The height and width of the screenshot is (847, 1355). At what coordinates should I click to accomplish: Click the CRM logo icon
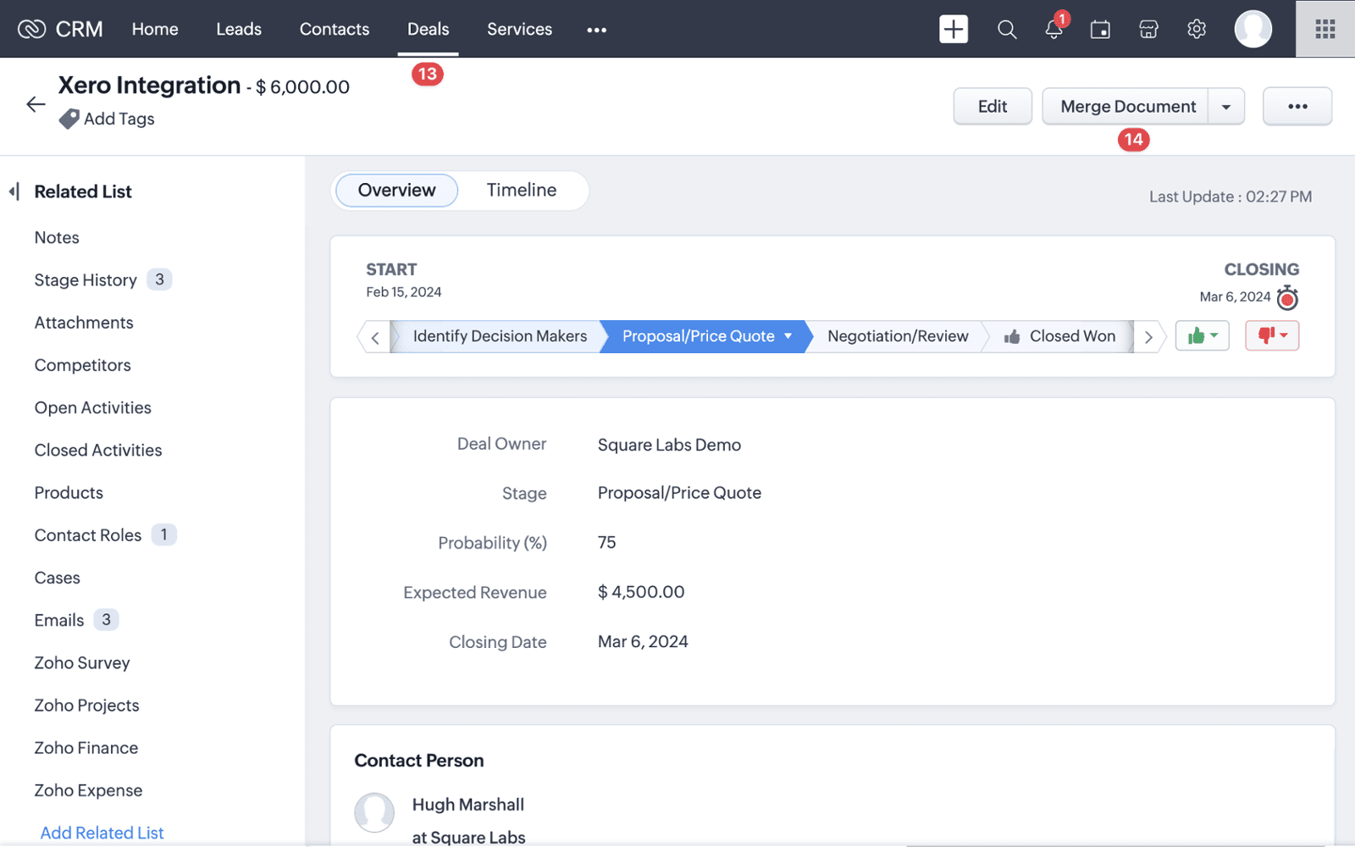31,30
